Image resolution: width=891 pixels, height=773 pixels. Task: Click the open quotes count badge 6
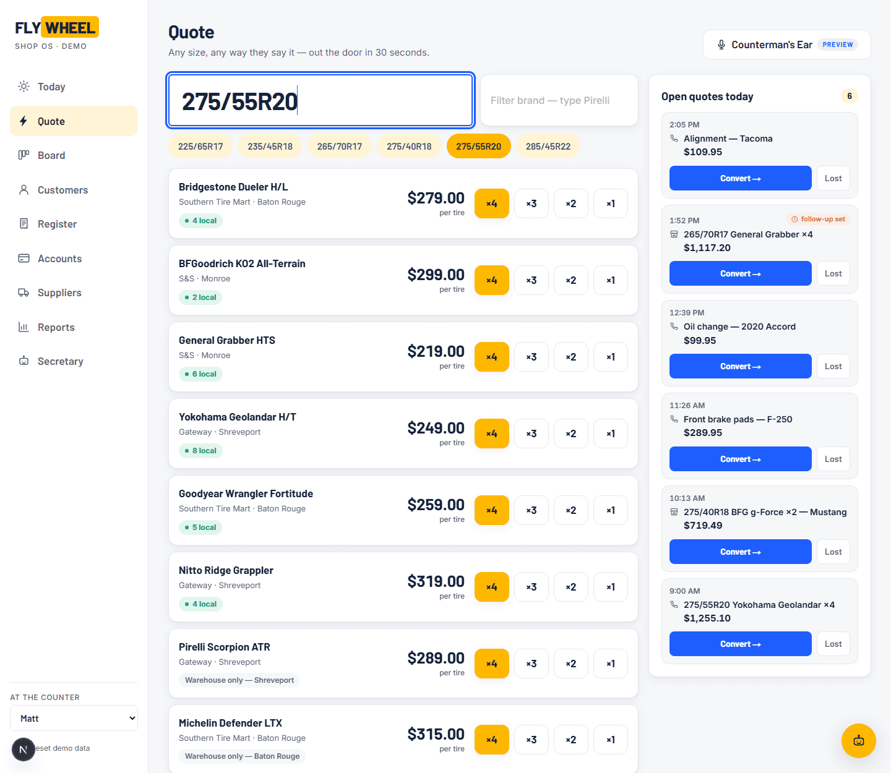tap(850, 96)
